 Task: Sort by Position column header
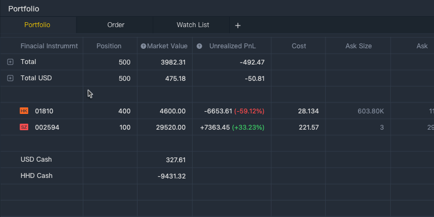click(109, 46)
